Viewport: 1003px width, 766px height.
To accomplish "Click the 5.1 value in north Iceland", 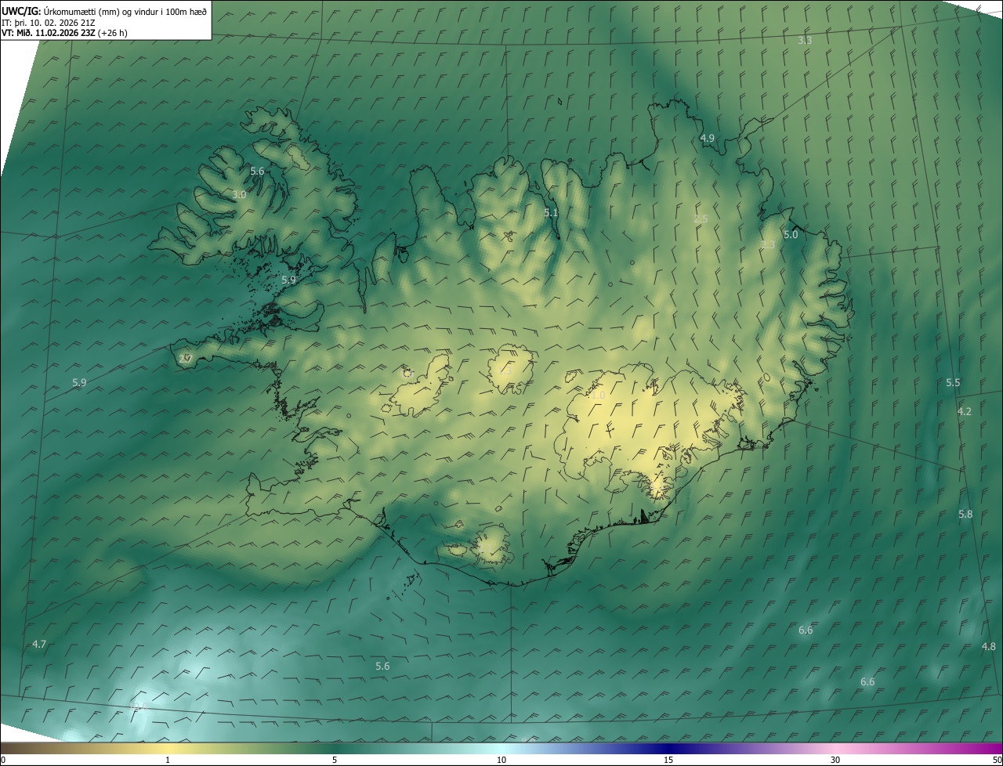I will (551, 212).
